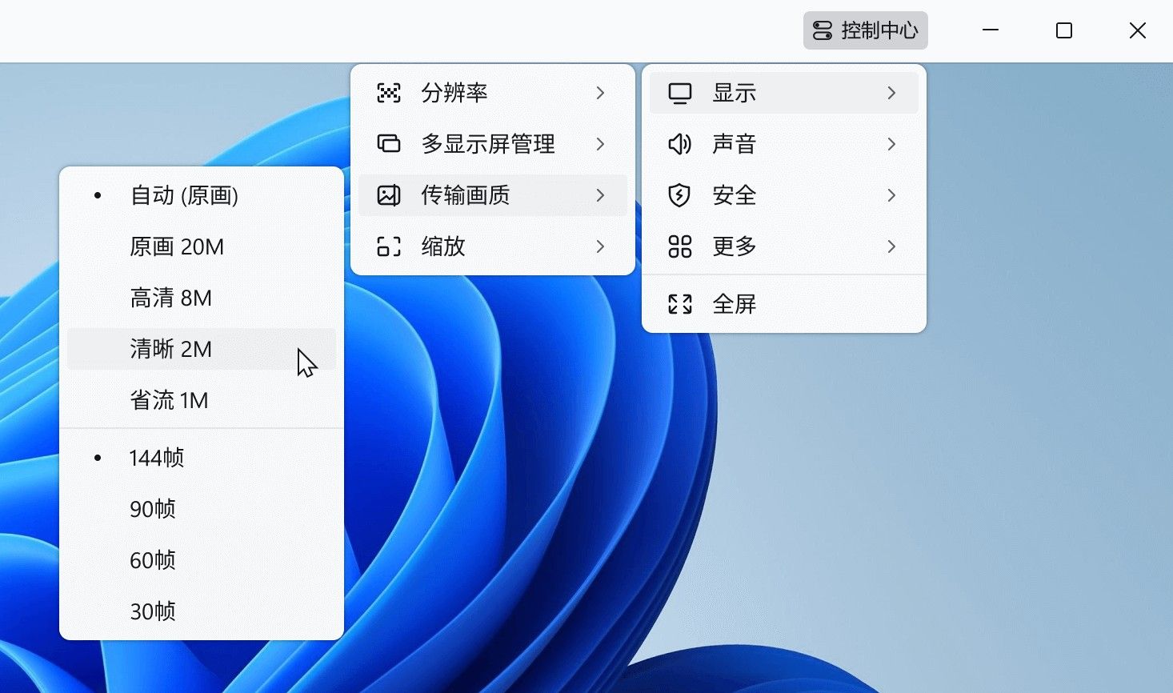Screen dimensions: 1173x693
Task: Select the 144帧 frame rate option
Action: 157,458
